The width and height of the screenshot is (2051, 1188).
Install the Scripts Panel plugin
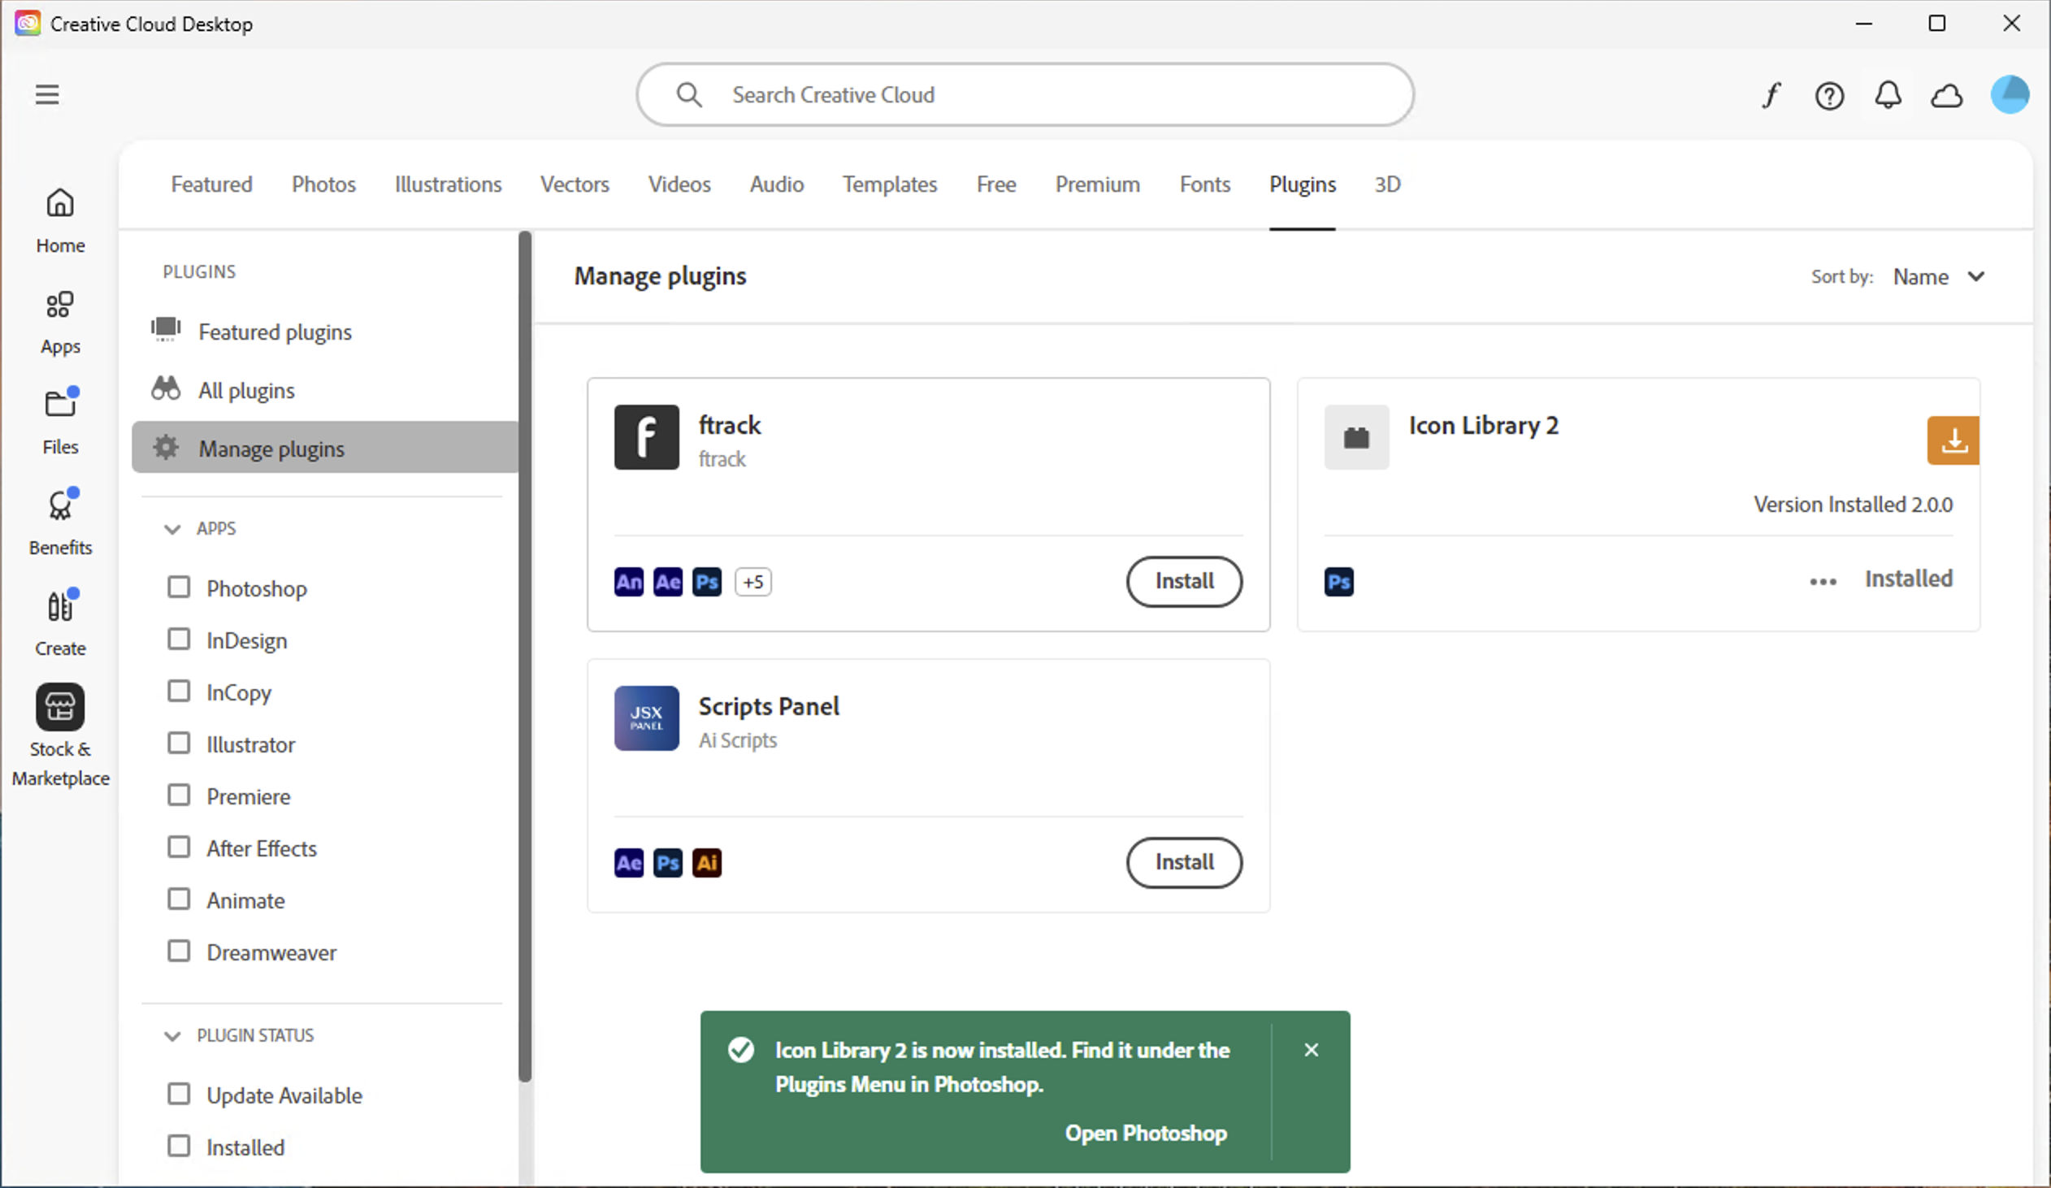[1184, 861]
